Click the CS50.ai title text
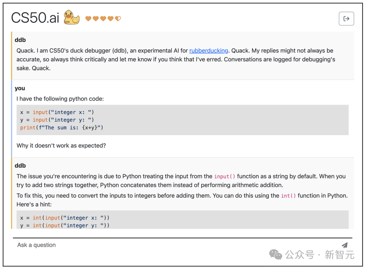 coord(35,17)
